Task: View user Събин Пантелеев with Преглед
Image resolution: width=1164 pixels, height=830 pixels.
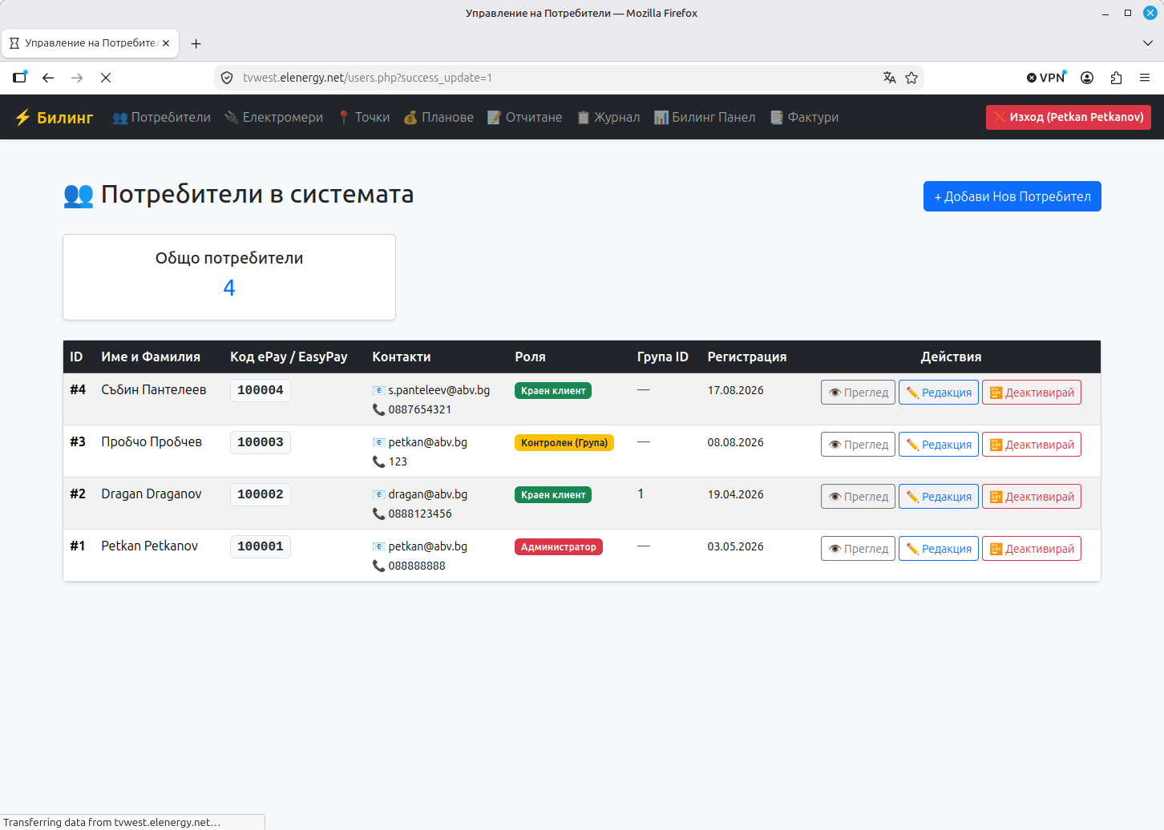Action: 858,393
